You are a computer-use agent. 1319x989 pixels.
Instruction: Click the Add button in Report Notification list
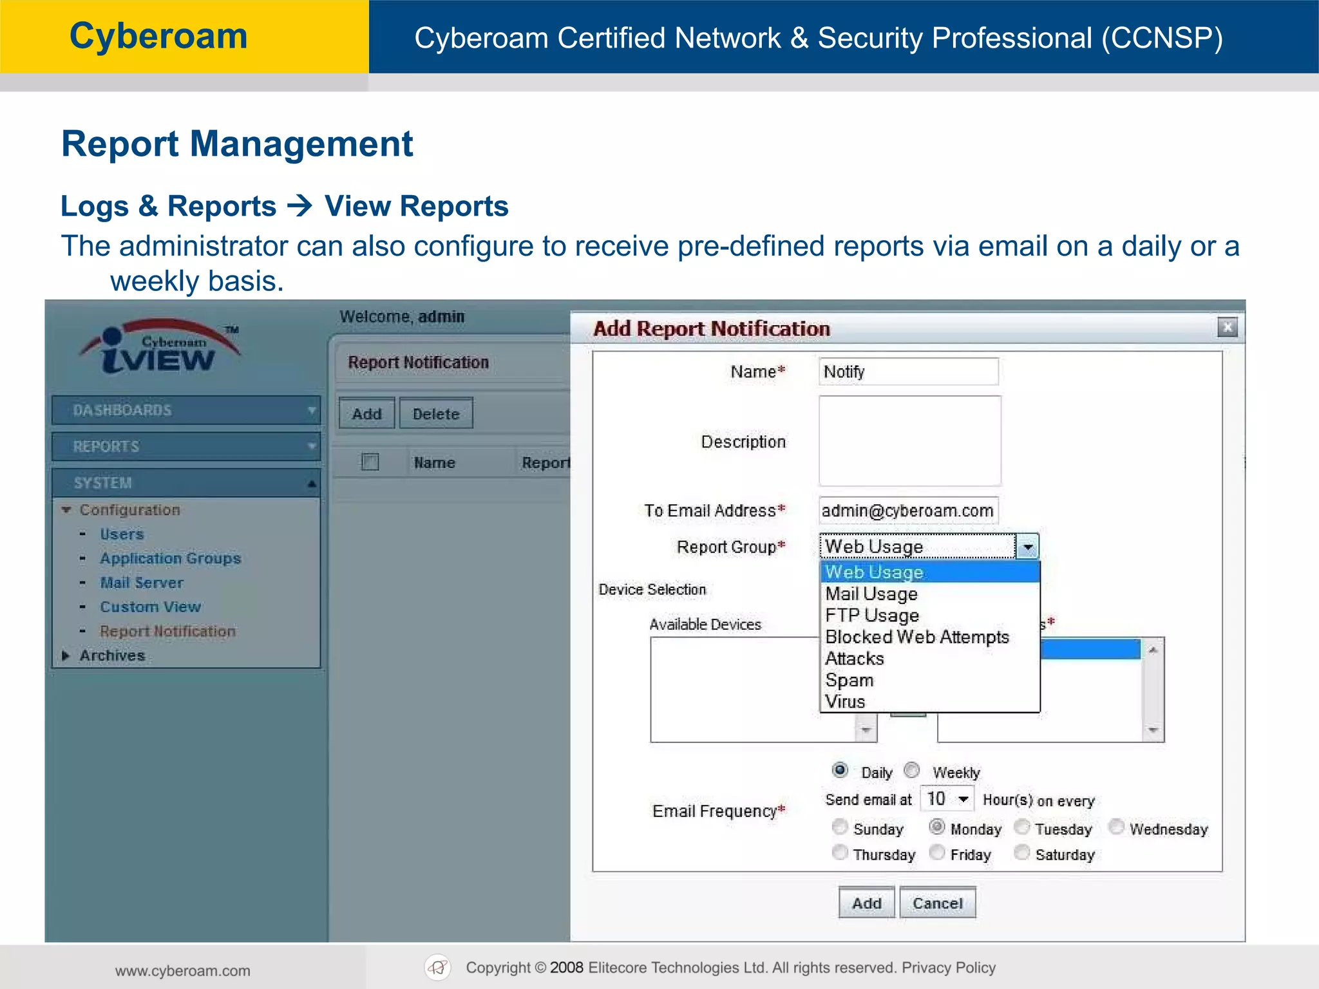(366, 413)
